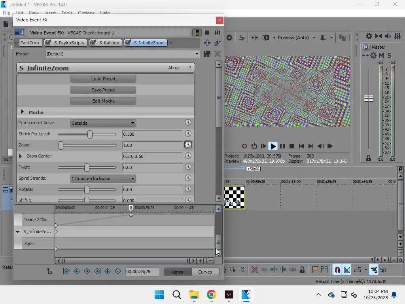Click the Load Preset button
Screen dimensions: 405x304
(x=103, y=79)
